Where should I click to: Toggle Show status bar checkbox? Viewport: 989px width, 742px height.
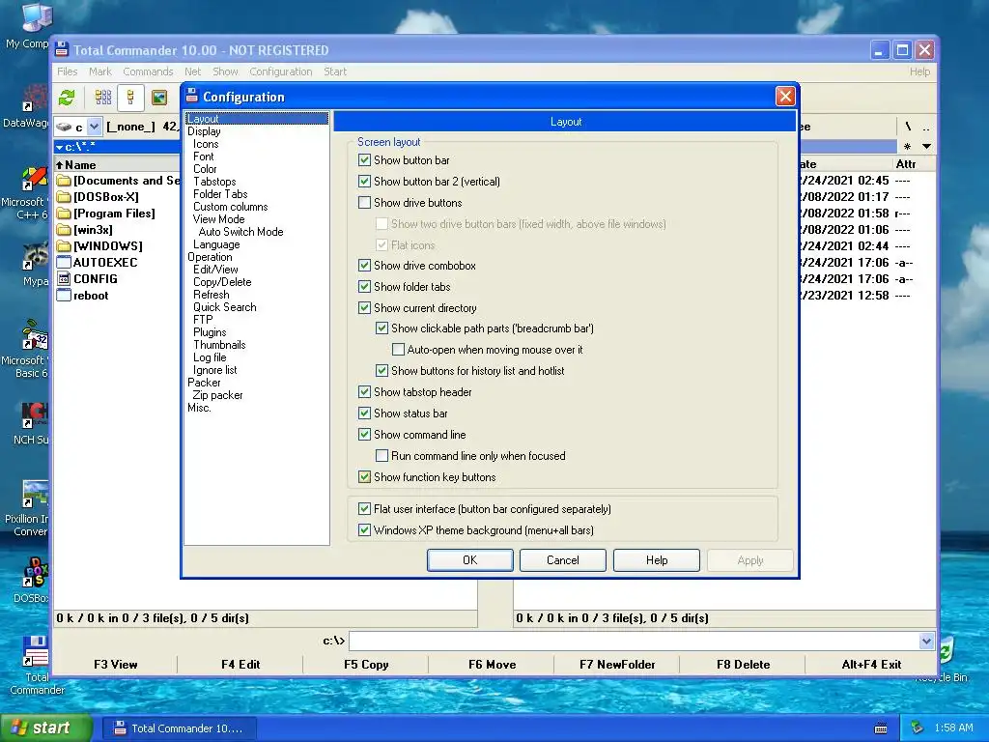coord(364,414)
